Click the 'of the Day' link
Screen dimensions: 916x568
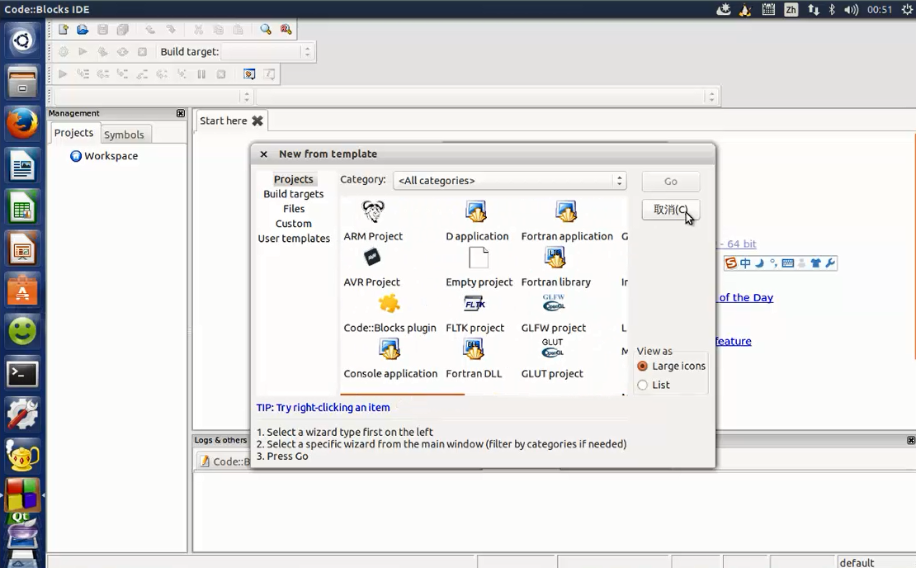(746, 297)
